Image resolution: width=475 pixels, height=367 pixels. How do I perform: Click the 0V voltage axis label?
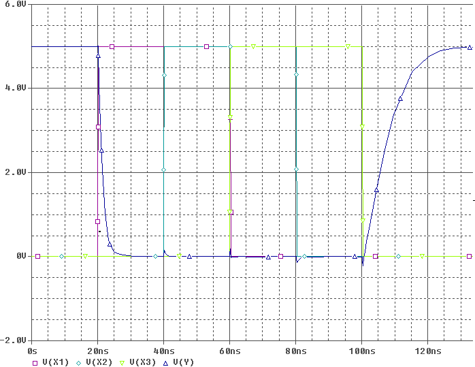(21, 256)
